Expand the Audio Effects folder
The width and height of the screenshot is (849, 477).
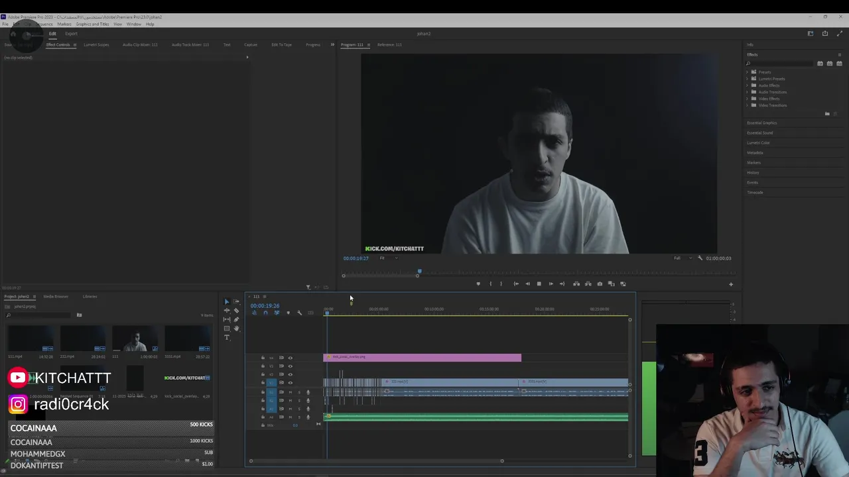pos(748,85)
